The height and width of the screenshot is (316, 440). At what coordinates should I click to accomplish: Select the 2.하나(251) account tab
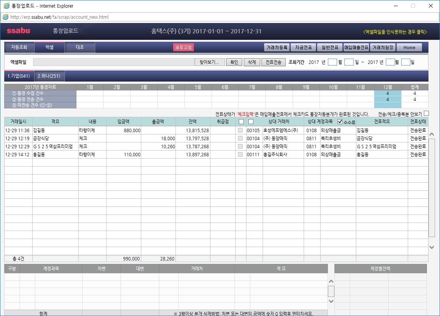pos(49,76)
